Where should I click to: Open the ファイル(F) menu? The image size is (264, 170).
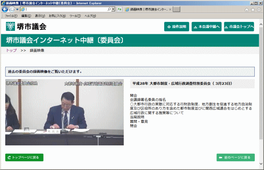(x=11, y=16)
